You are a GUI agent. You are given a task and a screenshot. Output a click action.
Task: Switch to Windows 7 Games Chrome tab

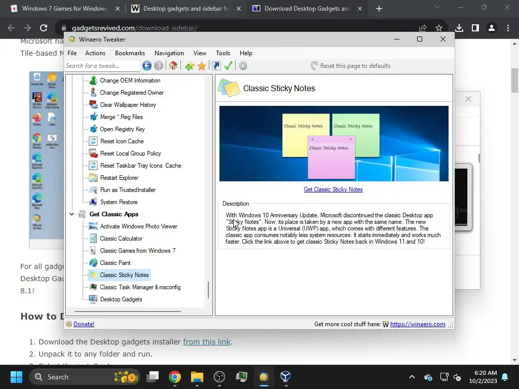point(64,9)
